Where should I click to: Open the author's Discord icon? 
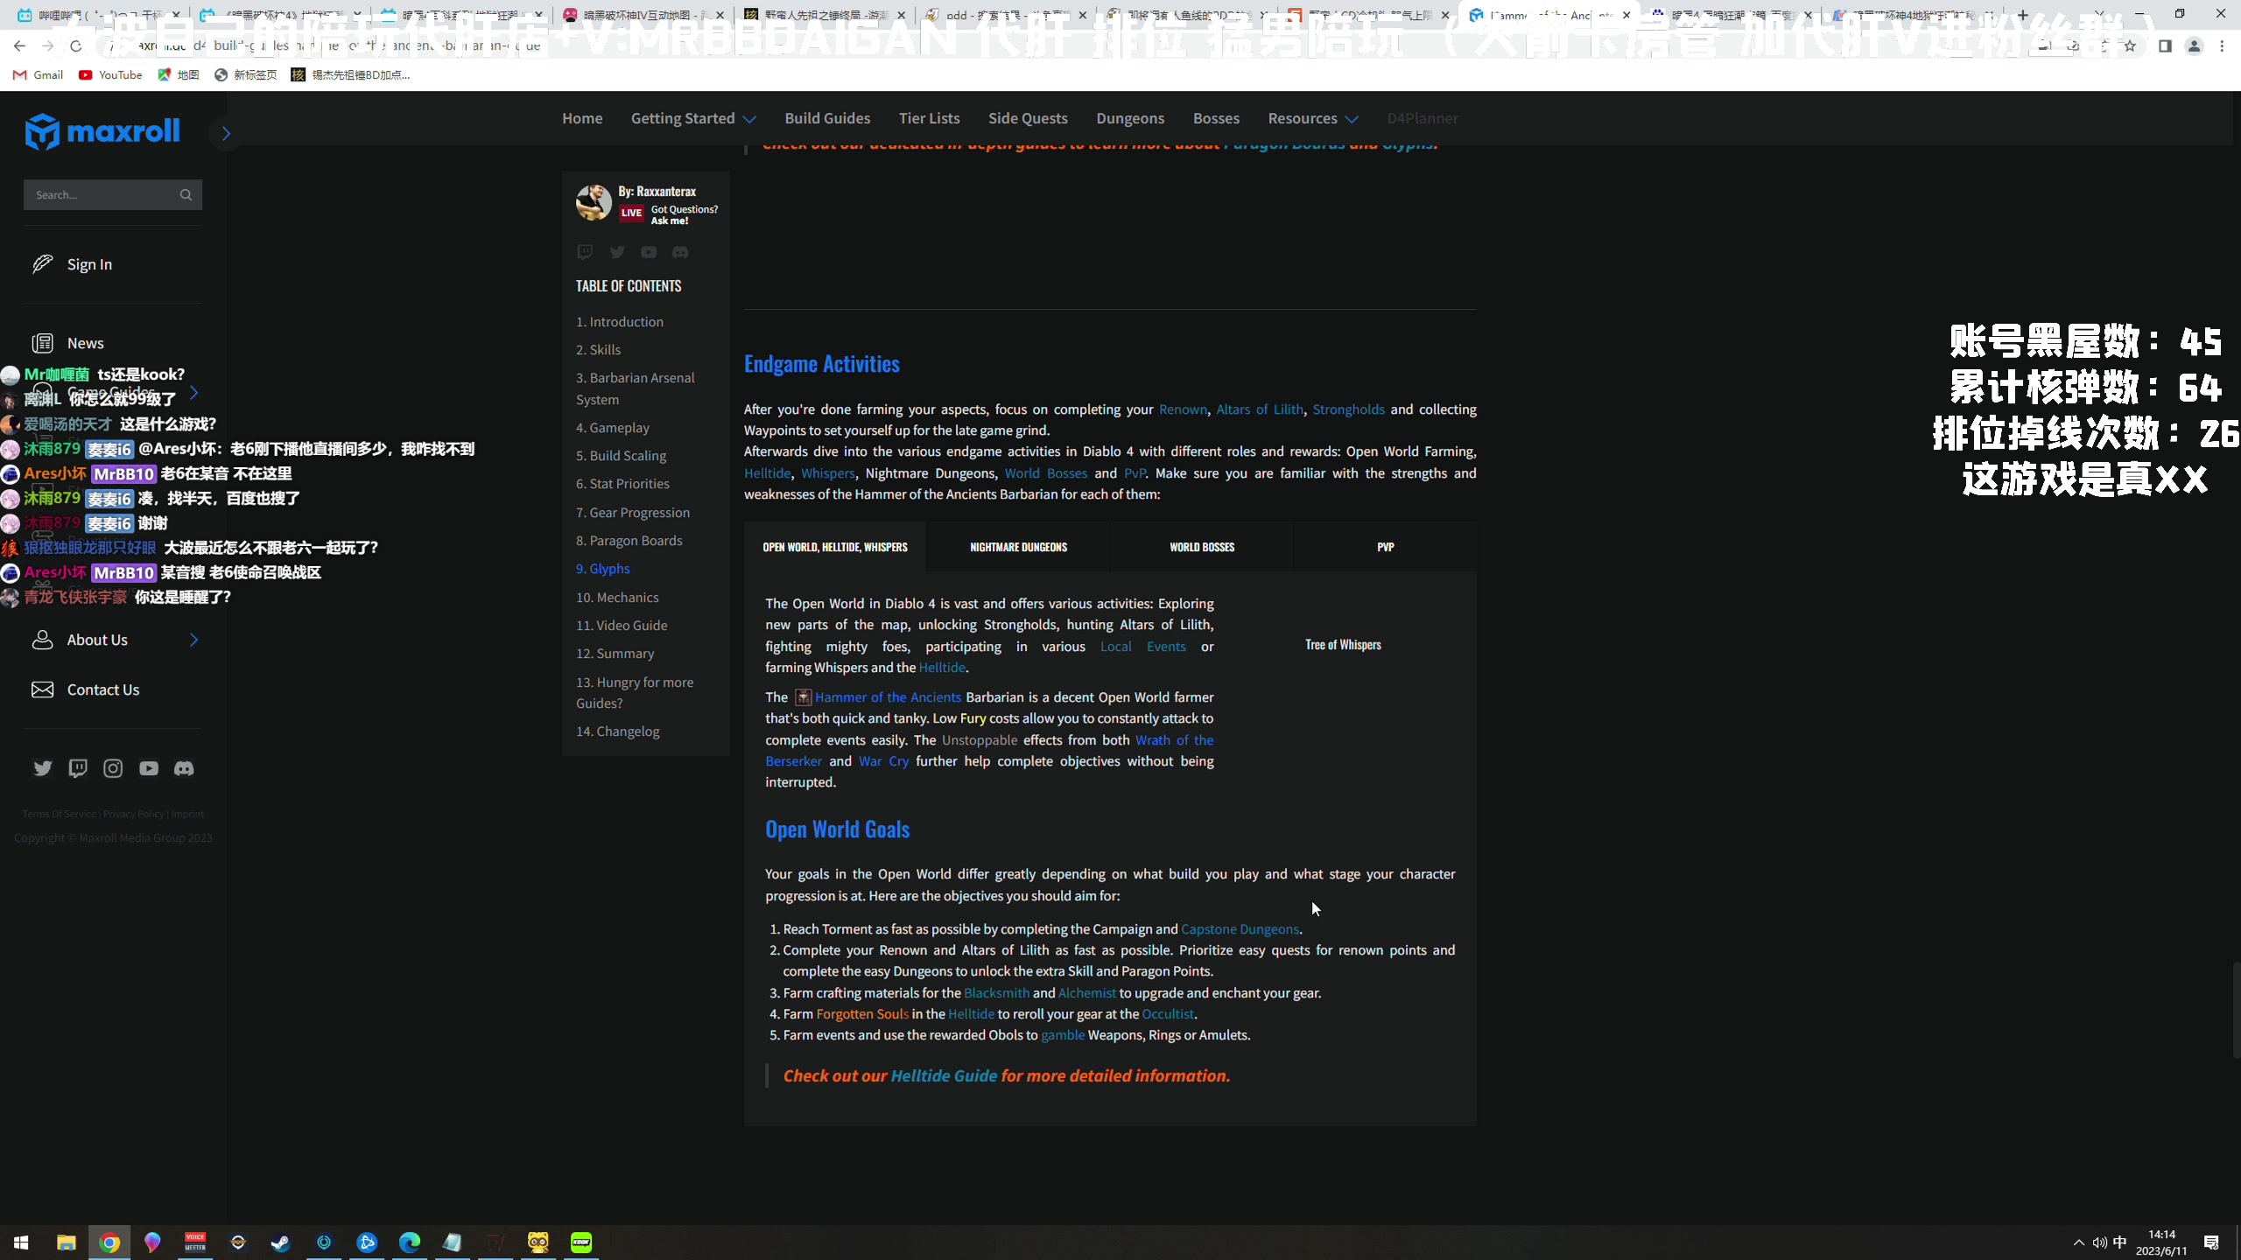(x=680, y=252)
